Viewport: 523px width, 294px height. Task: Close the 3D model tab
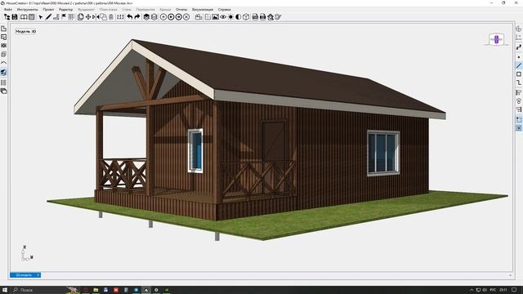[x=38, y=275]
